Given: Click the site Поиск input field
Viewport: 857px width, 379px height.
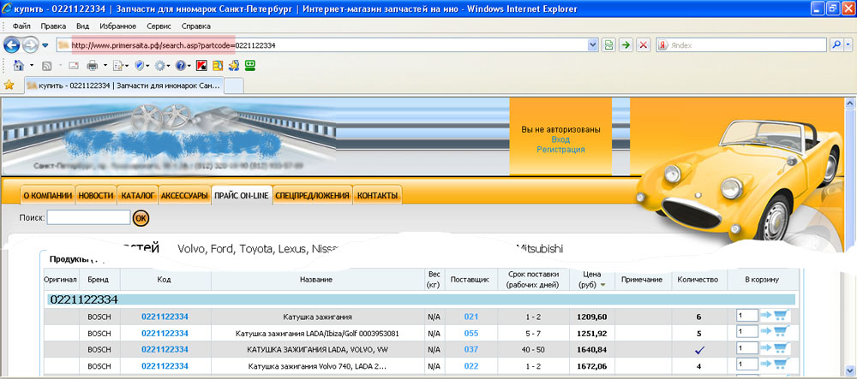Looking at the screenshot, I should [x=88, y=217].
